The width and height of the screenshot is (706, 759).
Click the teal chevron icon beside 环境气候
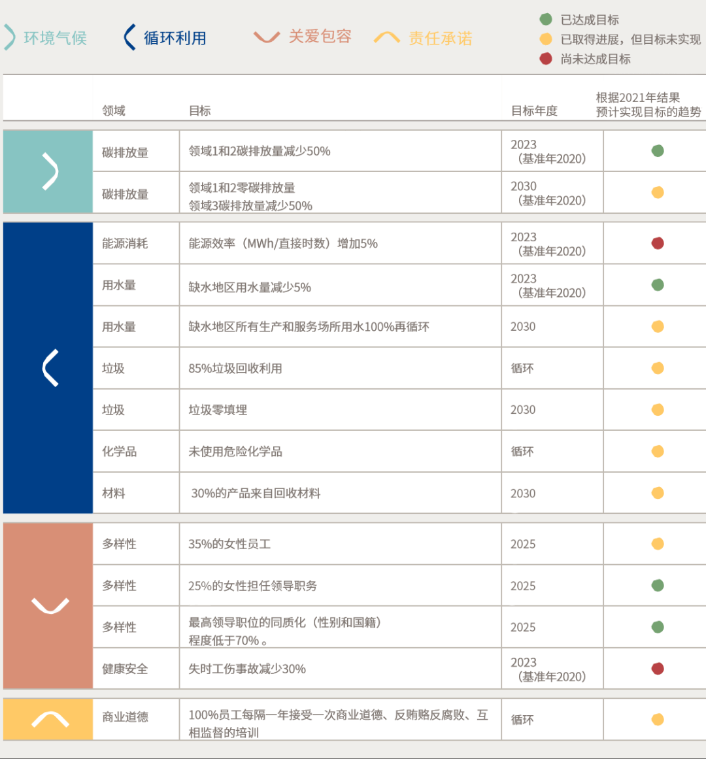[9, 38]
